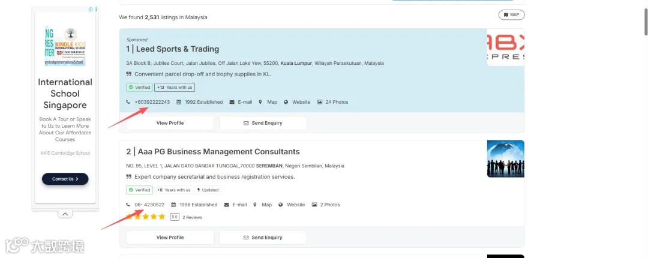Click calendar icon beside 1996 Established

pos(173,205)
